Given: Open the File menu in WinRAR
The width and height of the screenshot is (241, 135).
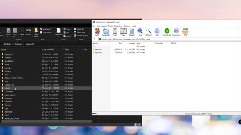Looking at the screenshot, I should click(94, 26).
